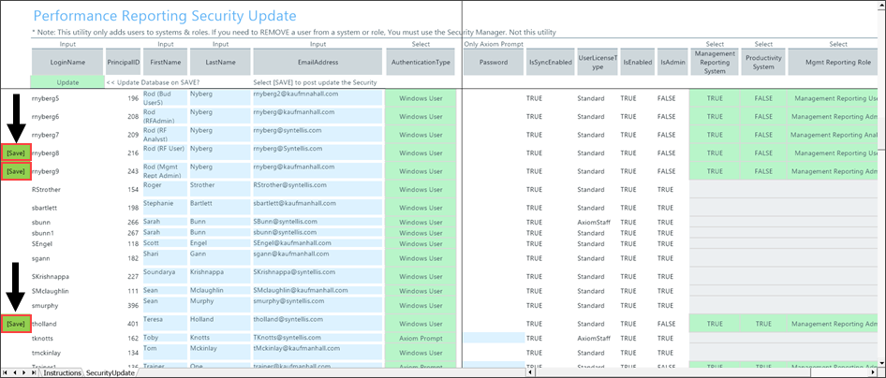Viewport: 886px width, 378px height.
Task: Select the EmailAddress column header
Action: (x=317, y=62)
